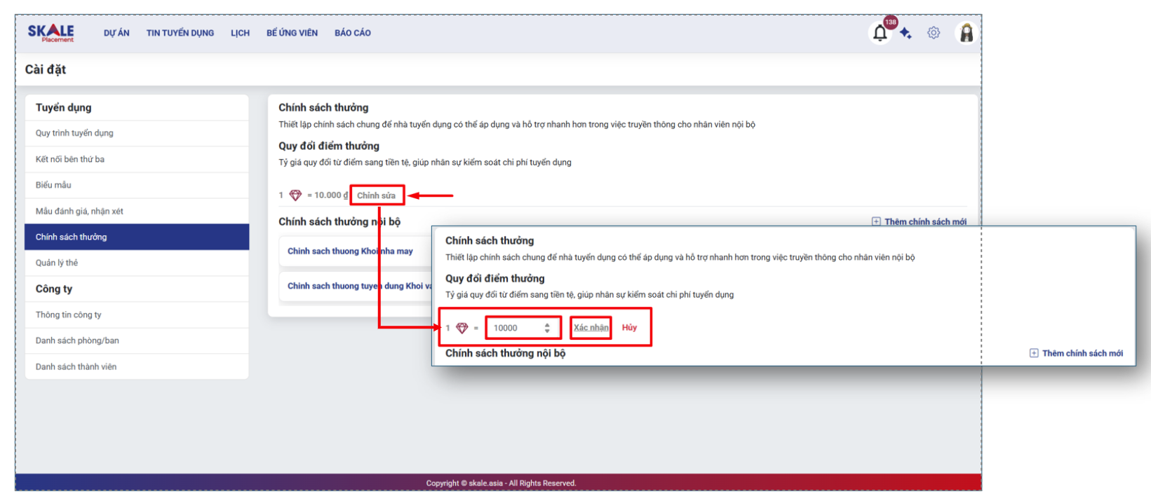The image size is (1151, 496).
Task: Open Danh sách thành viên in the sidebar
Action: pyautogui.click(x=76, y=366)
